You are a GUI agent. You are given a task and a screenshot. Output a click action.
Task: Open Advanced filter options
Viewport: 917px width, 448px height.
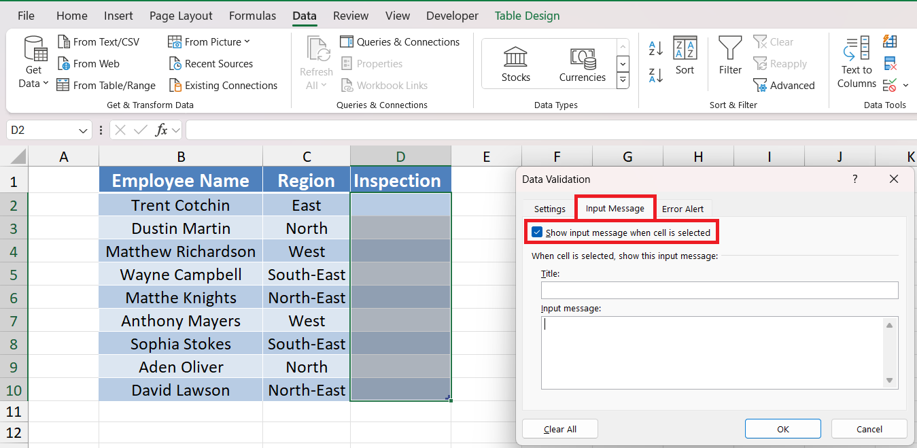click(x=784, y=86)
